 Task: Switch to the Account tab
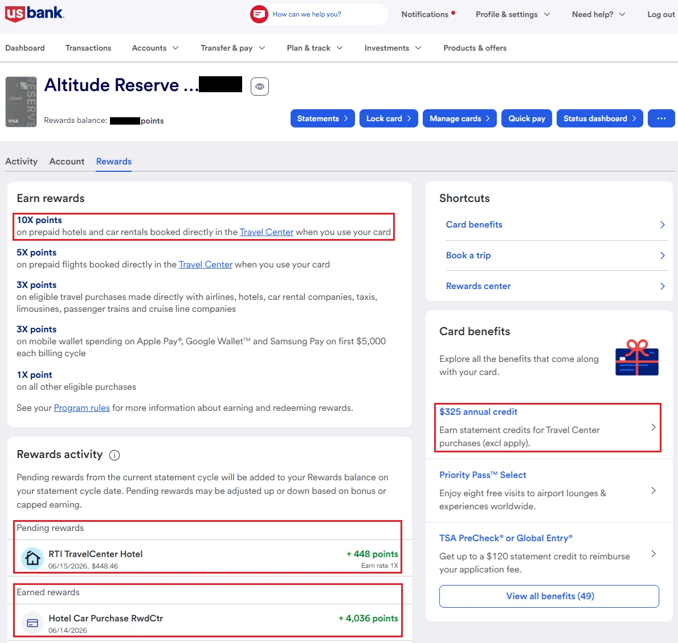(67, 161)
